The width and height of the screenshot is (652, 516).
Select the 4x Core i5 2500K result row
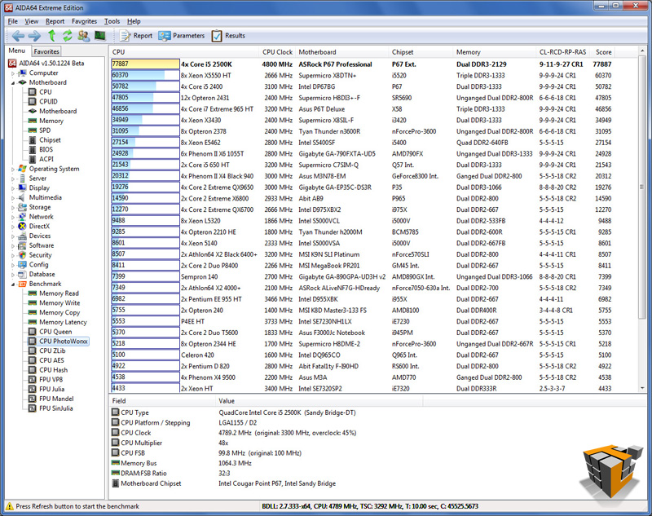tap(362, 64)
